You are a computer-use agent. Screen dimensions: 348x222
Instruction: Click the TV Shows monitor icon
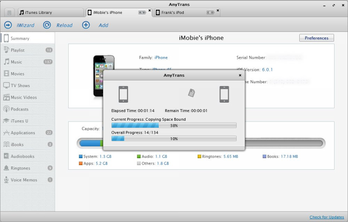6,86
